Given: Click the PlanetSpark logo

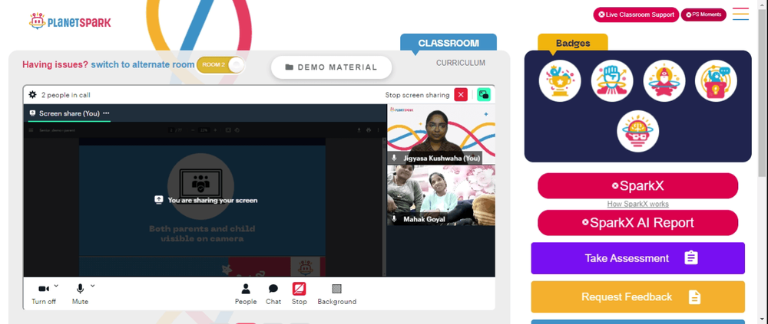Looking at the screenshot, I should click(70, 21).
